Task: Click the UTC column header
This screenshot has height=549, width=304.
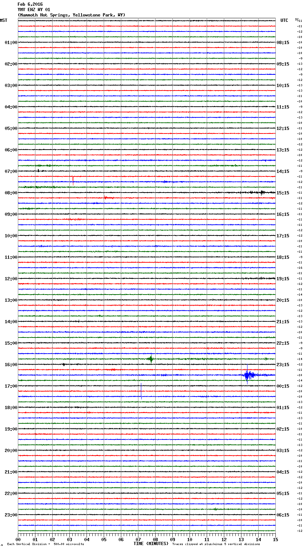Action: pos(284,20)
